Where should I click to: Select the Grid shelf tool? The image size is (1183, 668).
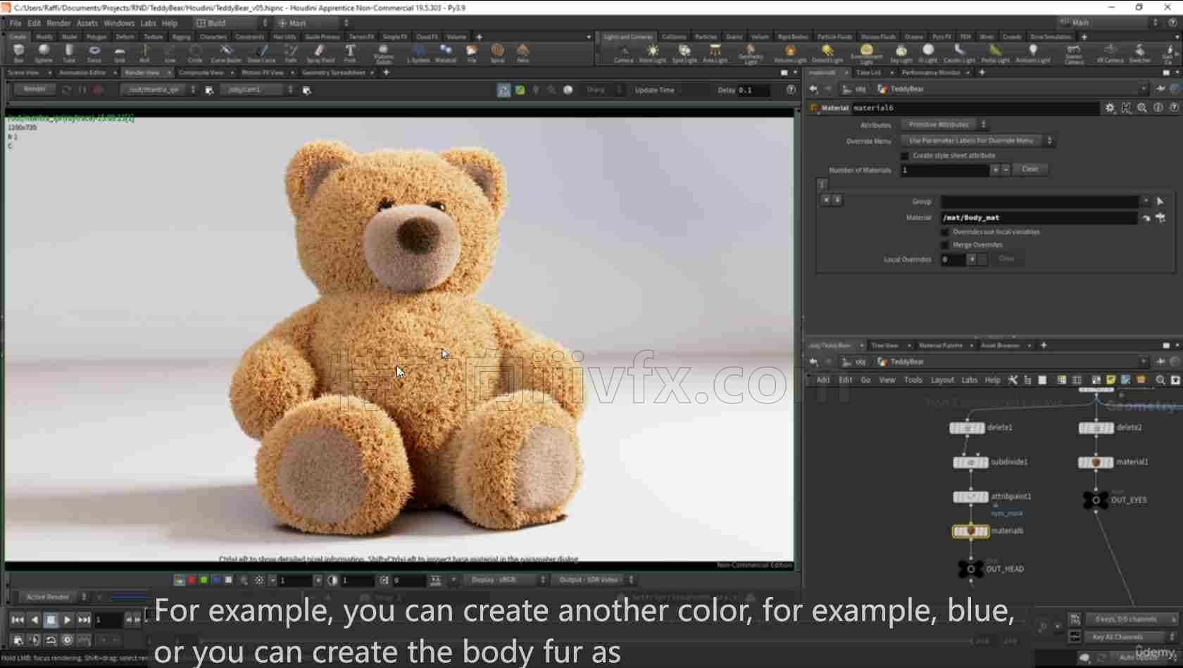pyautogui.click(x=120, y=53)
